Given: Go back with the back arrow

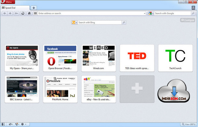Looking at the screenshot, I should 5,13.
